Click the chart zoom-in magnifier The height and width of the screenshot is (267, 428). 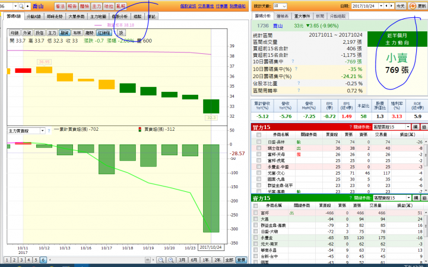tap(171, 260)
